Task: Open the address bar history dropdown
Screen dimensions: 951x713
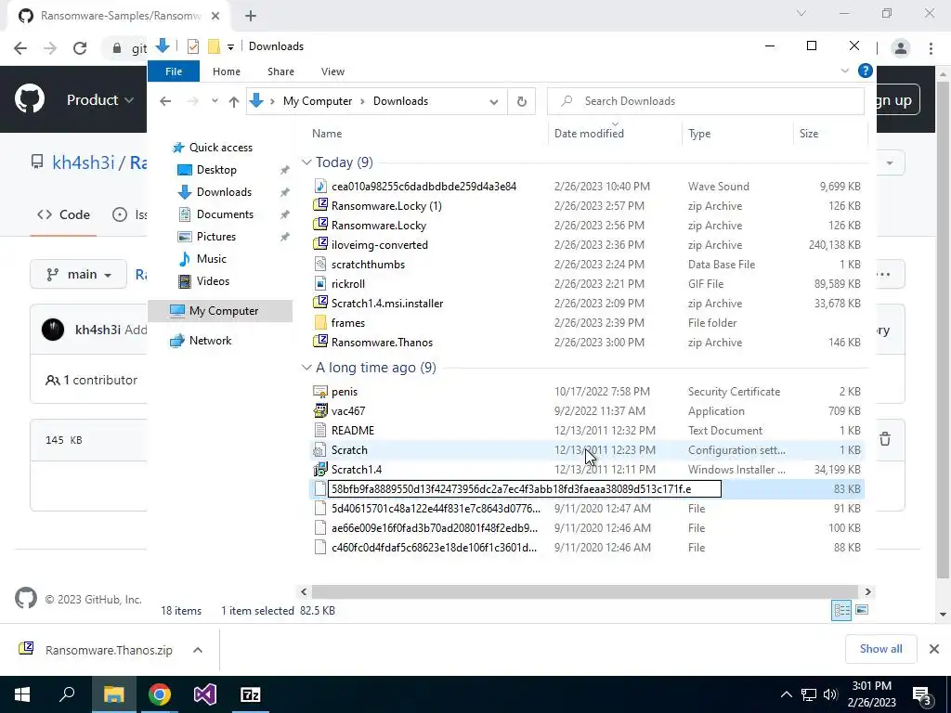Action: pyautogui.click(x=494, y=102)
